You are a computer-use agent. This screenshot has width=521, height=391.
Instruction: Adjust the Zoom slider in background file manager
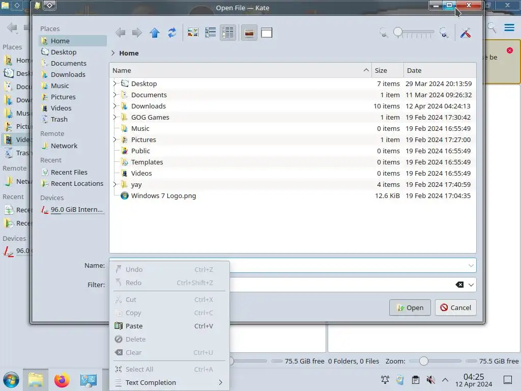436,361
